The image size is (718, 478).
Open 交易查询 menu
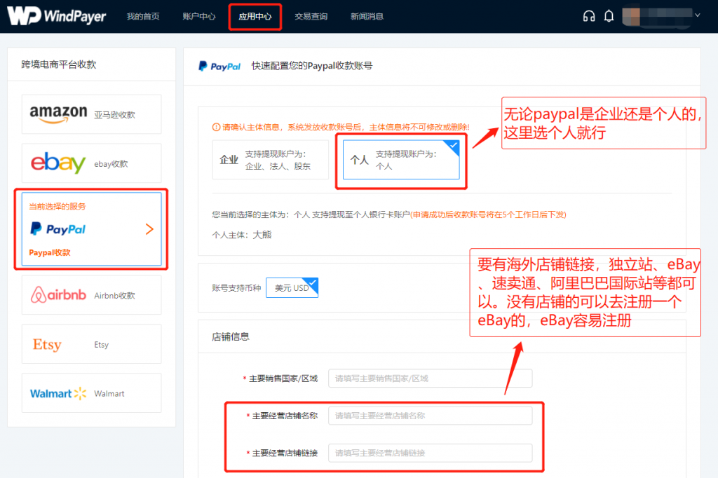pyautogui.click(x=311, y=17)
